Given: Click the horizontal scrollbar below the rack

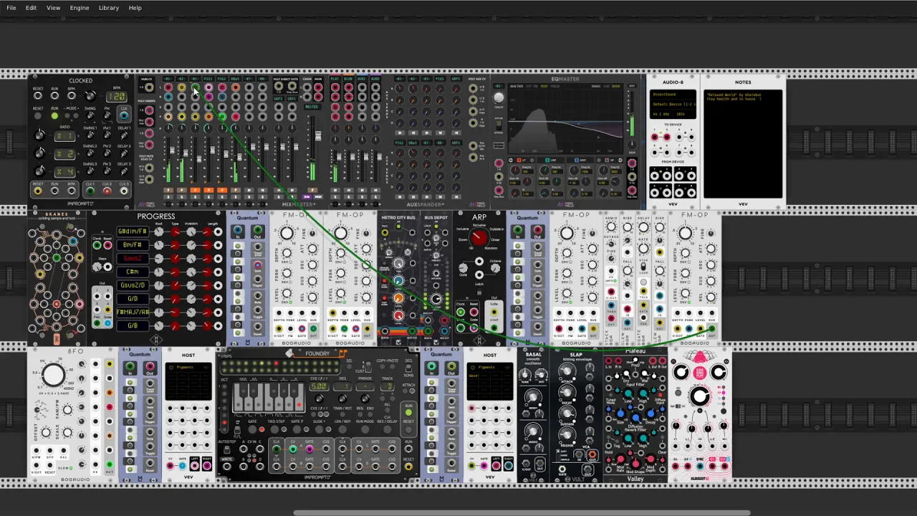Looking at the screenshot, I should tap(522, 512).
